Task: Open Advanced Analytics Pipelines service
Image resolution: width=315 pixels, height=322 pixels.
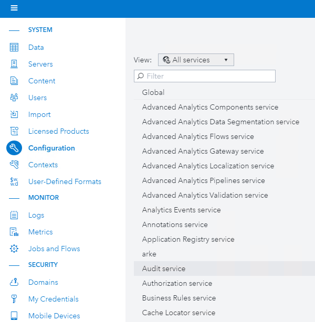Action: tap(204, 180)
